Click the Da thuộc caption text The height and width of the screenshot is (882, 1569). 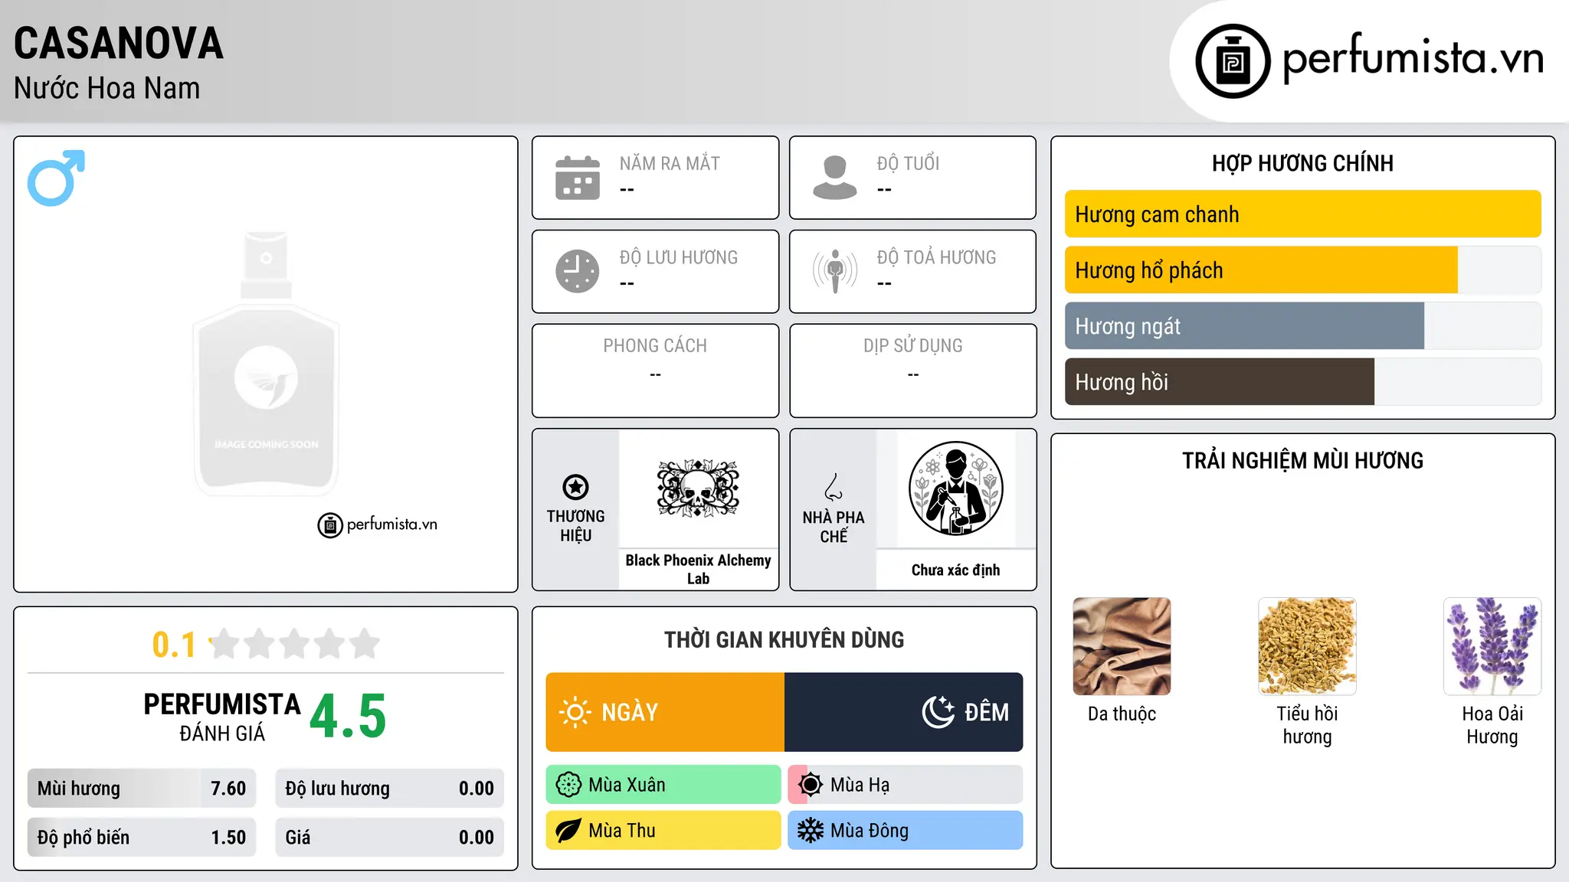pos(1122,714)
